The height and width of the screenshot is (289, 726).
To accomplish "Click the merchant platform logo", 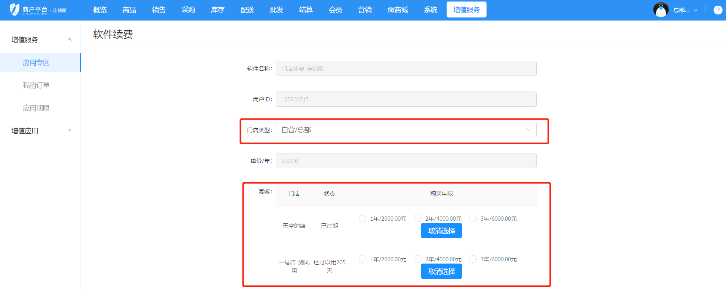I will (38, 10).
